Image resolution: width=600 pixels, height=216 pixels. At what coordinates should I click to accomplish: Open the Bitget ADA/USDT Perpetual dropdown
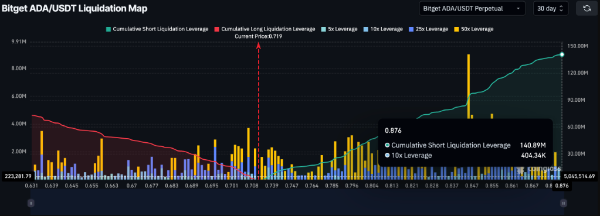click(472, 8)
